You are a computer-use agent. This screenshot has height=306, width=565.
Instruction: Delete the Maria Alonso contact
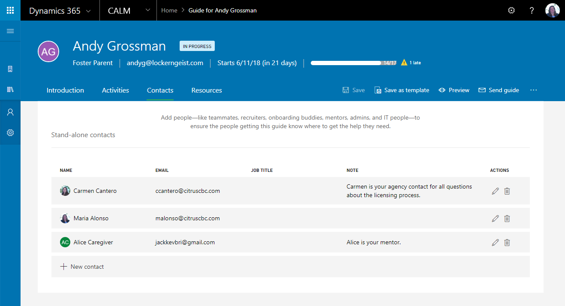[507, 219]
